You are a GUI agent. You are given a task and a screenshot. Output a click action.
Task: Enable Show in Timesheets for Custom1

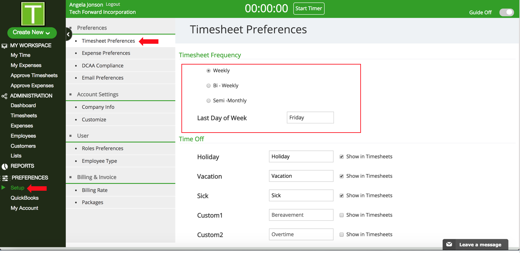click(341, 215)
